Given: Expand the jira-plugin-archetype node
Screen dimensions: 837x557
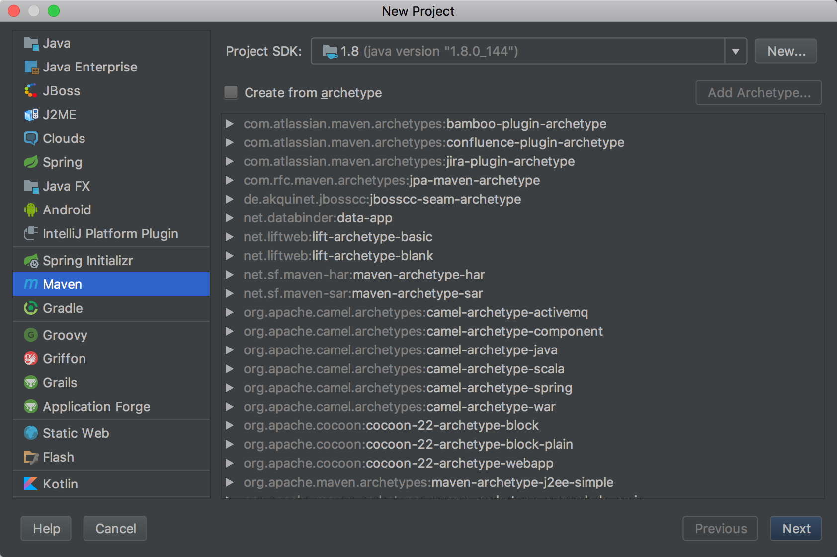Looking at the screenshot, I should [230, 161].
